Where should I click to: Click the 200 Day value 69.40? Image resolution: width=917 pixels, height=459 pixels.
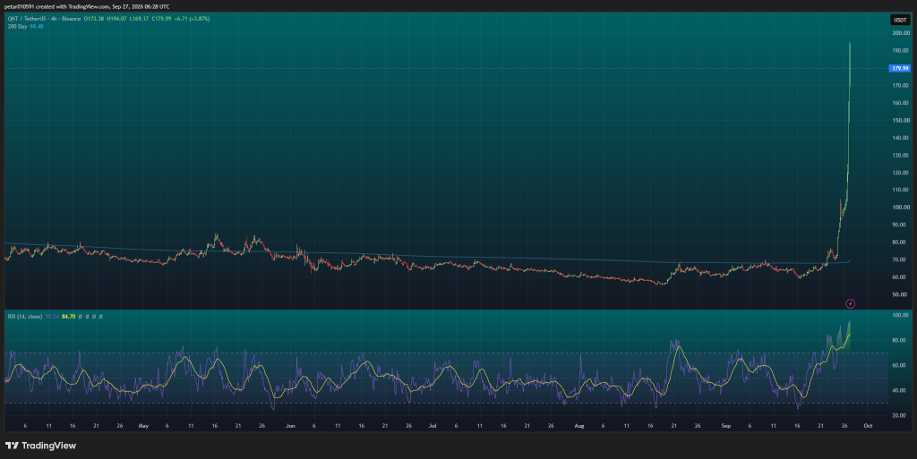[x=36, y=26]
